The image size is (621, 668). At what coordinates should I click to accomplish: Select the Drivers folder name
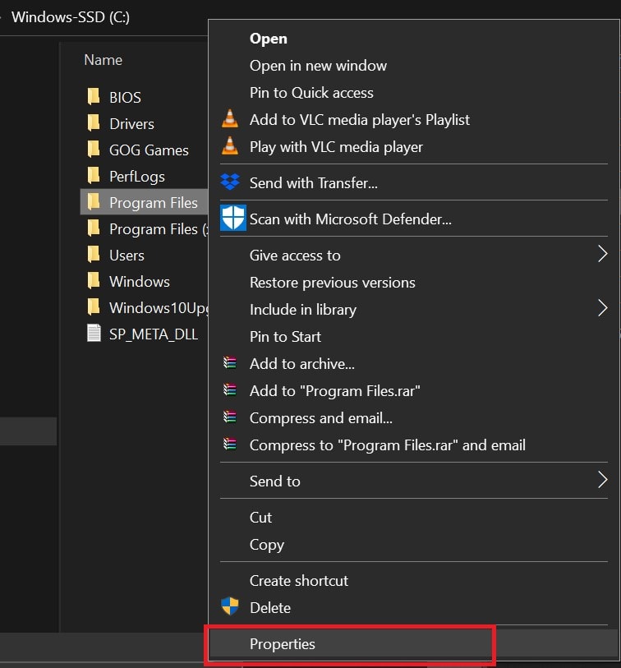[131, 124]
